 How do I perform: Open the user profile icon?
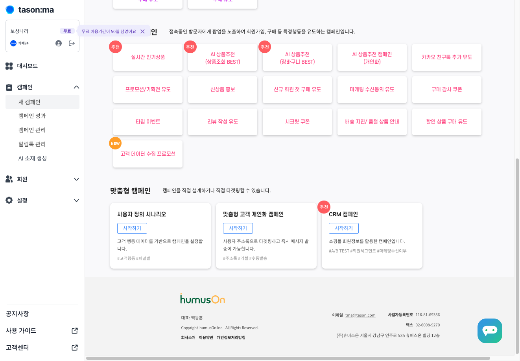coord(59,43)
